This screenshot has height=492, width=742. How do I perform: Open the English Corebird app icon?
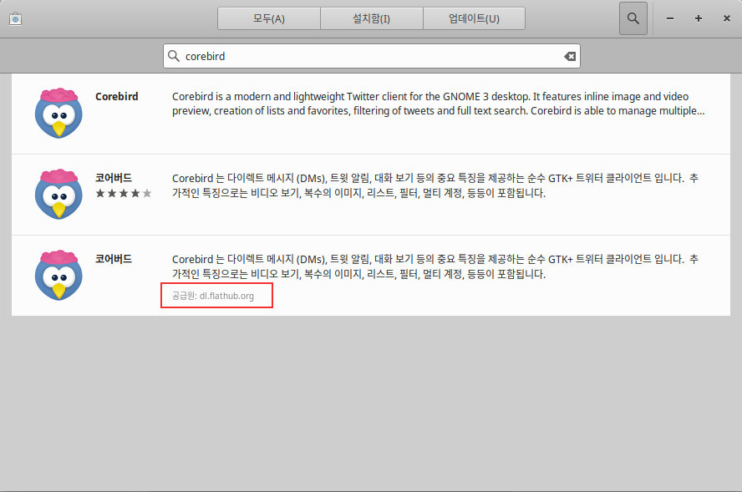tap(58, 113)
